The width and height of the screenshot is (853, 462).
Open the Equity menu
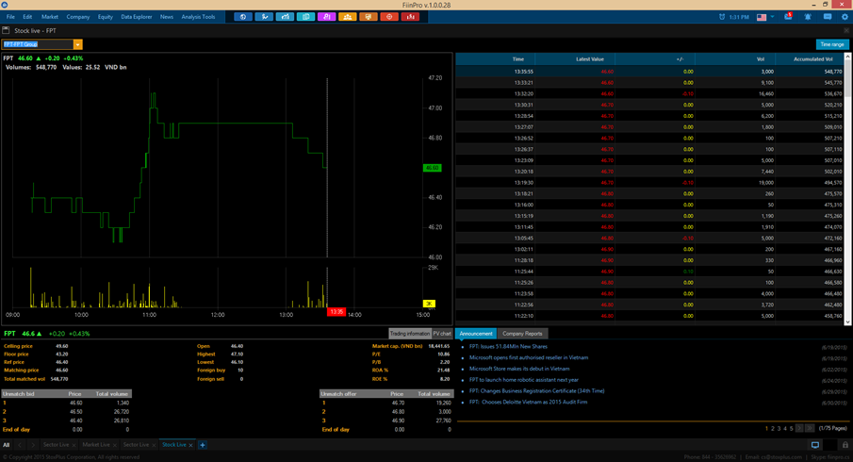pos(105,17)
